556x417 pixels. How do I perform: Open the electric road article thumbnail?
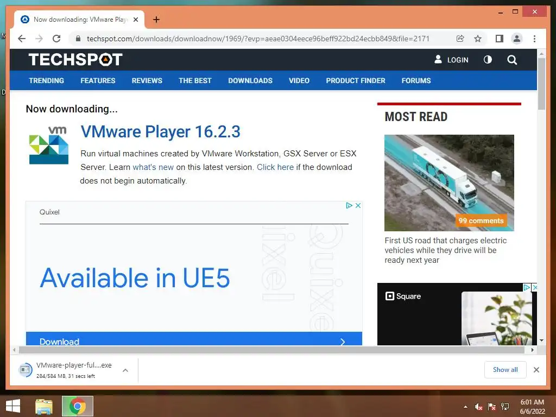(449, 183)
